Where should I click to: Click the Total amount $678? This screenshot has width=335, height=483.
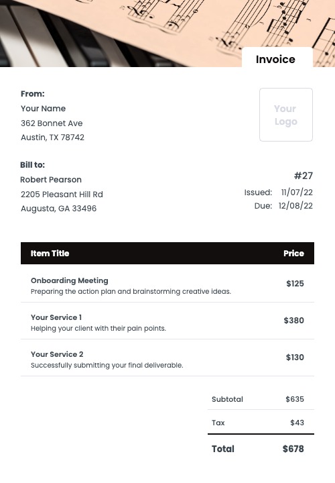(293, 449)
